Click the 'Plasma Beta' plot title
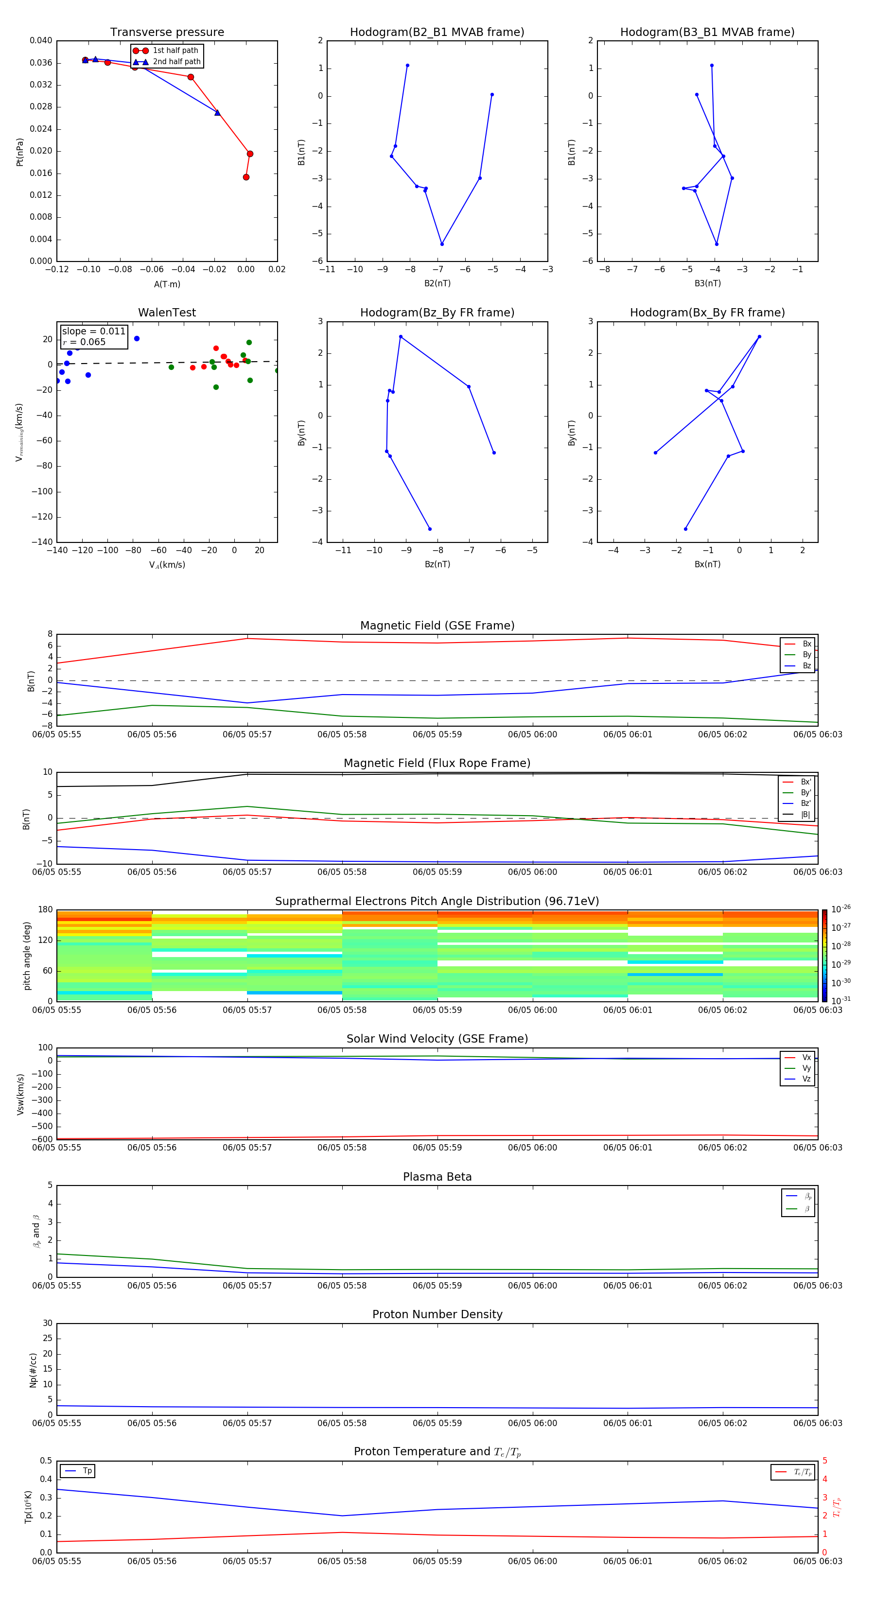Screen dimensions: 875x1604 (x=437, y=1177)
